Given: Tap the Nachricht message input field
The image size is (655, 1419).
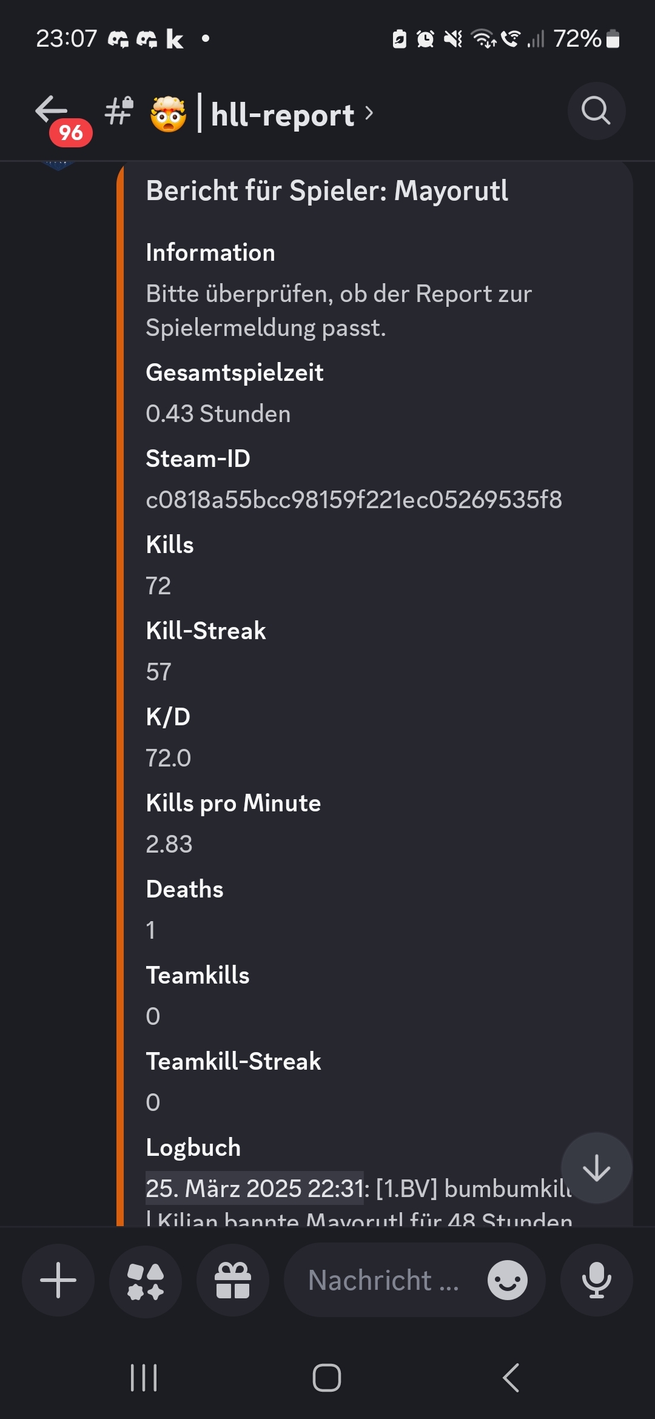Looking at the screenshot, I should [x=383, y=1280].
